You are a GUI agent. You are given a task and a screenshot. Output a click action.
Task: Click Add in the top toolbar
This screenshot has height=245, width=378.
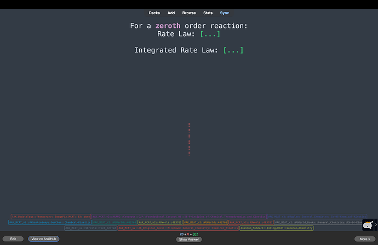(171, 13)
